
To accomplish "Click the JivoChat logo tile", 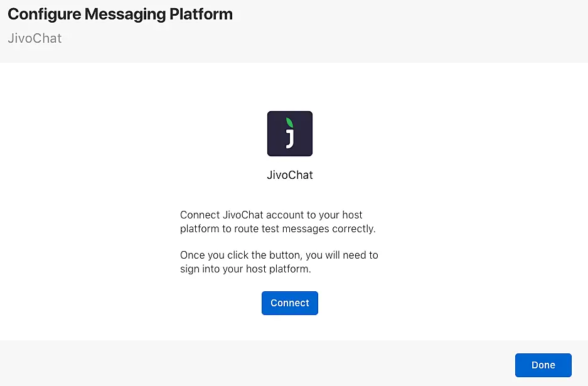I will (x=289, y=134).
